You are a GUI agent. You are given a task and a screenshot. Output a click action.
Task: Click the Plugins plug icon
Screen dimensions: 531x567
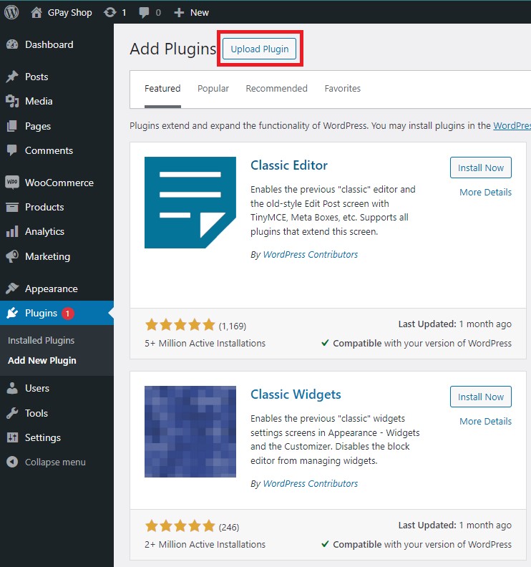12,313
